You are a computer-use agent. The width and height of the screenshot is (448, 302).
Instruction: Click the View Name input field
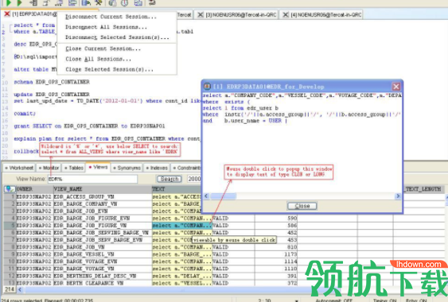tap(92, 179)
